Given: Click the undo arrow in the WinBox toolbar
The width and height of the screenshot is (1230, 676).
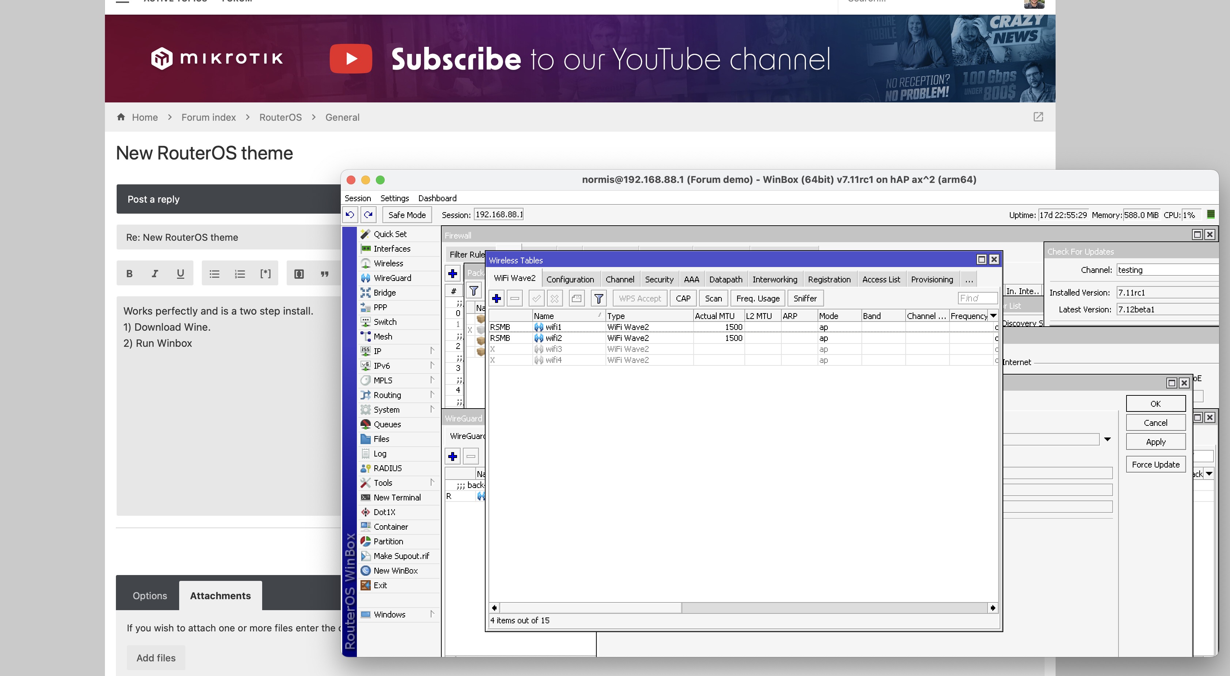Looking at the screenshot, I should pos(350,214).
